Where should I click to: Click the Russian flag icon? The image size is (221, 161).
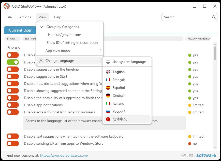[x=108, y=111]
